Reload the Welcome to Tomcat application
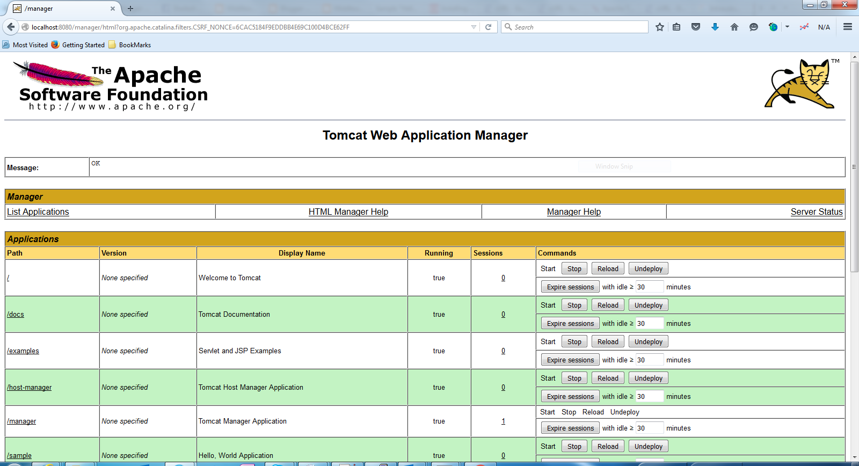The image size is (859, 466). tap(608, 268)
